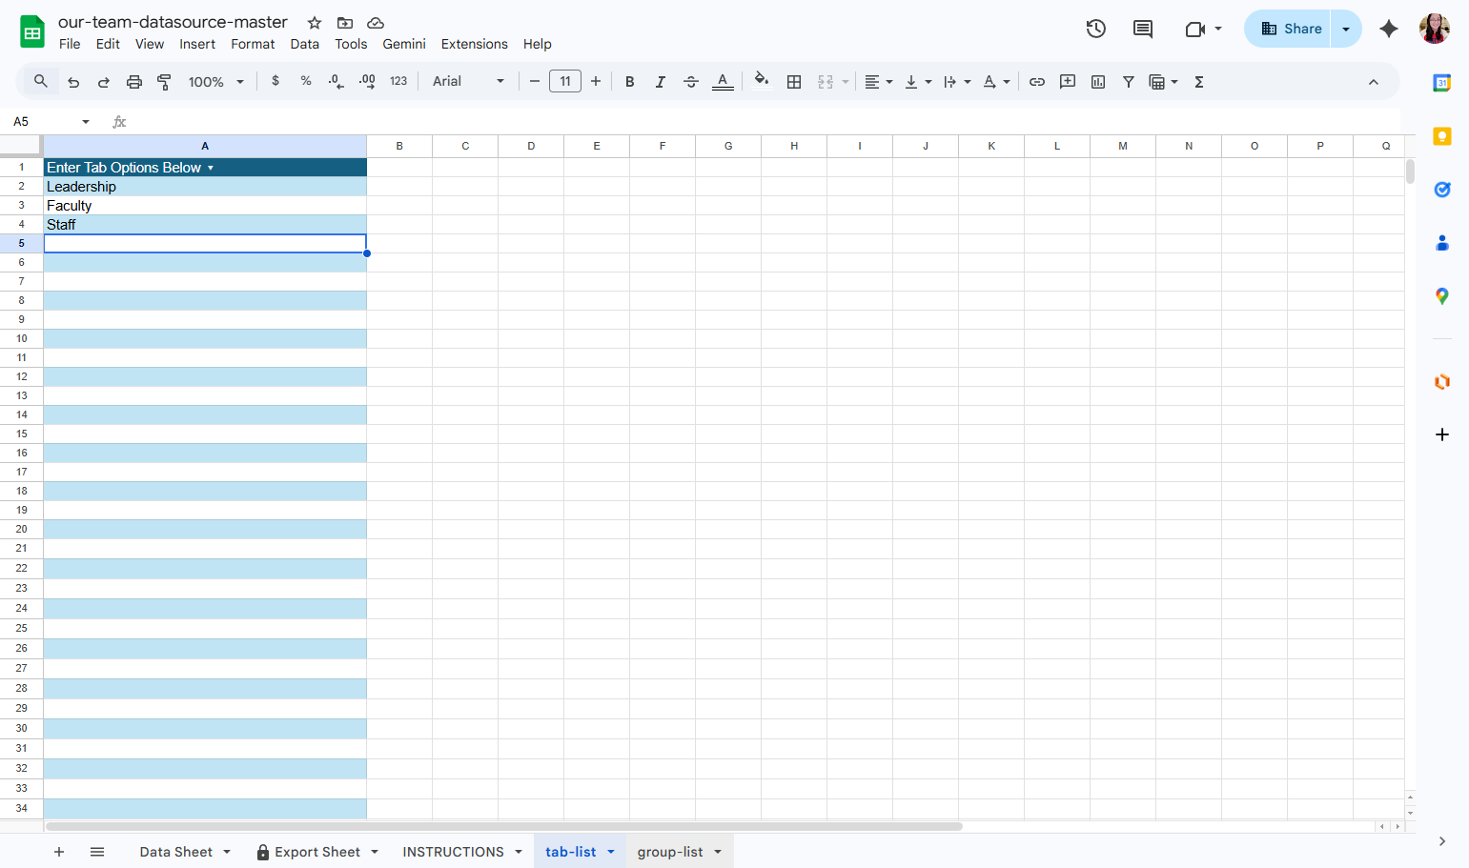Toggle strikethrough formatting
The height and width of the screenshot is (868, 1469).
tap(691, 82)
